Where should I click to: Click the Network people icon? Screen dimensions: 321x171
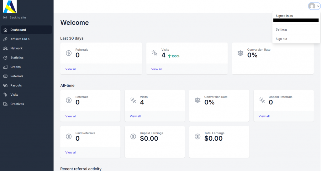coord(5,48)
